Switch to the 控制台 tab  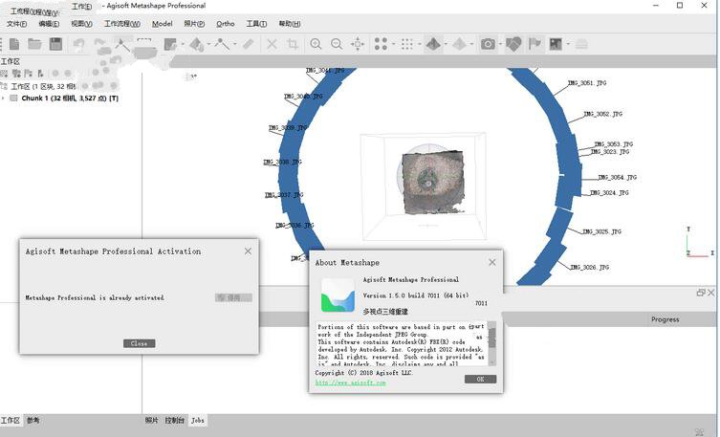(174, 421)
